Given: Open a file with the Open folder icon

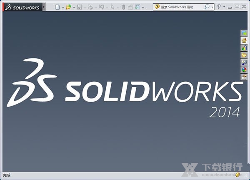Looking at the screenshot, I should pyautogui.click(x=69, y=7).
